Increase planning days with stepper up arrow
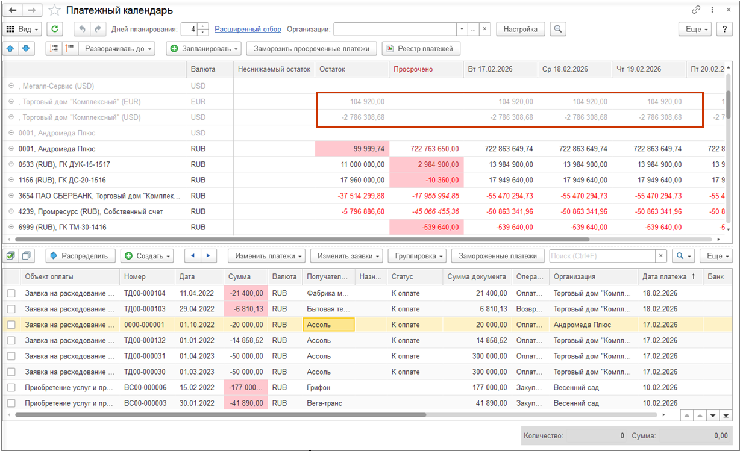The width and height of the screenshot is (740, 451). pyautogui.click(x=204, y=26)
